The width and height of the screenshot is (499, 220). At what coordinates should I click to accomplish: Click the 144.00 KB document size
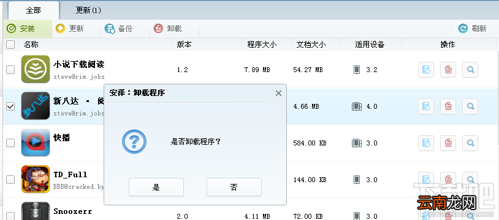[310, 180]
